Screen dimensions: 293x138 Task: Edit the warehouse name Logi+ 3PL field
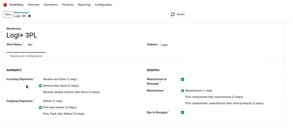[x=22, y=35]
